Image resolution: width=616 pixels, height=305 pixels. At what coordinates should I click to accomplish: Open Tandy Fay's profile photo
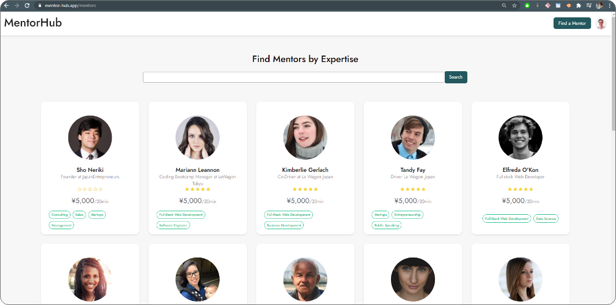[x=413, y=137]
